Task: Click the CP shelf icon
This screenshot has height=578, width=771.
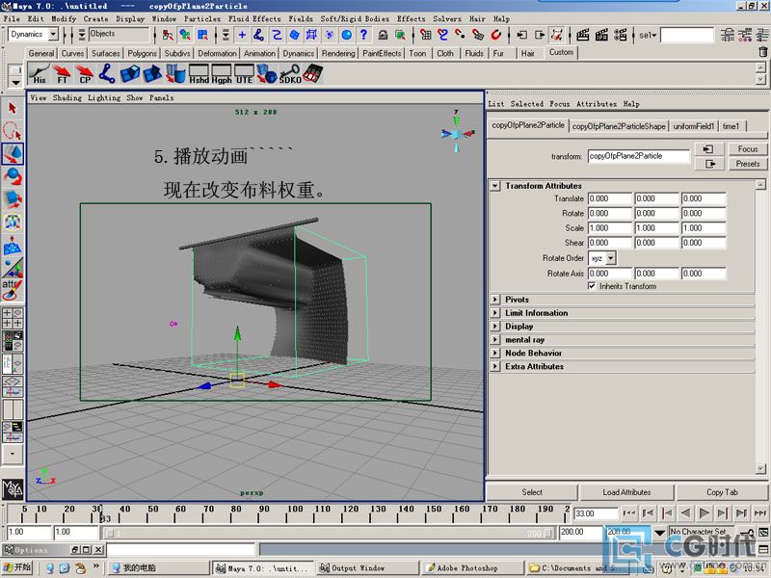Action: (85, 73)
